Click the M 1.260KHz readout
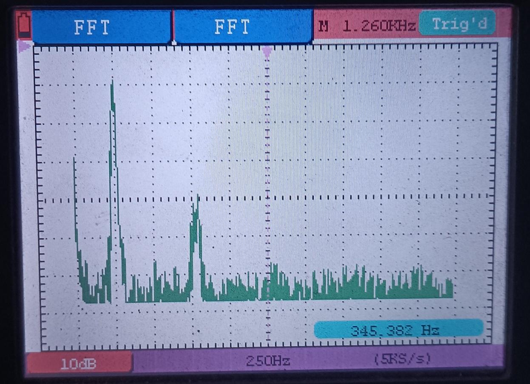The width and height of the screenshot is (530, 384). click(x=366, y=26)
